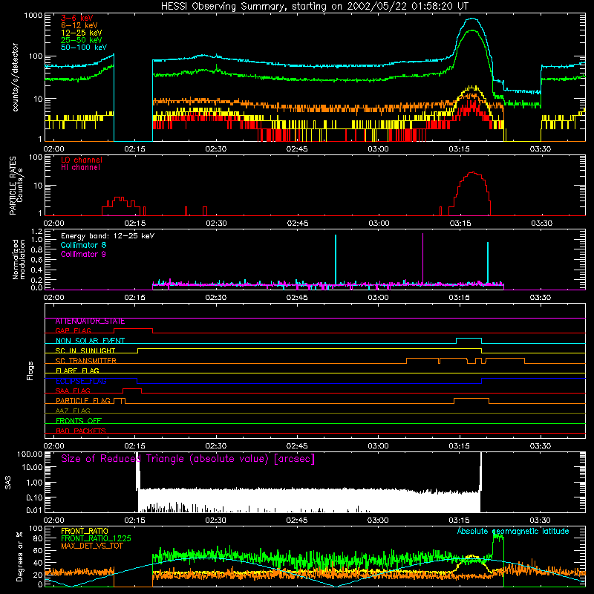Select the Collimator 9 legend label
Image resolution: width=594 pixels, height=594 pixels.
pos(83,254)
